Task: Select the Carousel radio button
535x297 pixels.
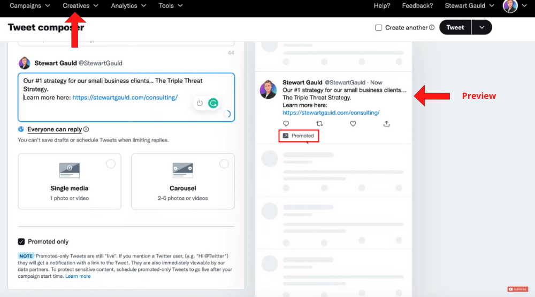Action: 224,164
